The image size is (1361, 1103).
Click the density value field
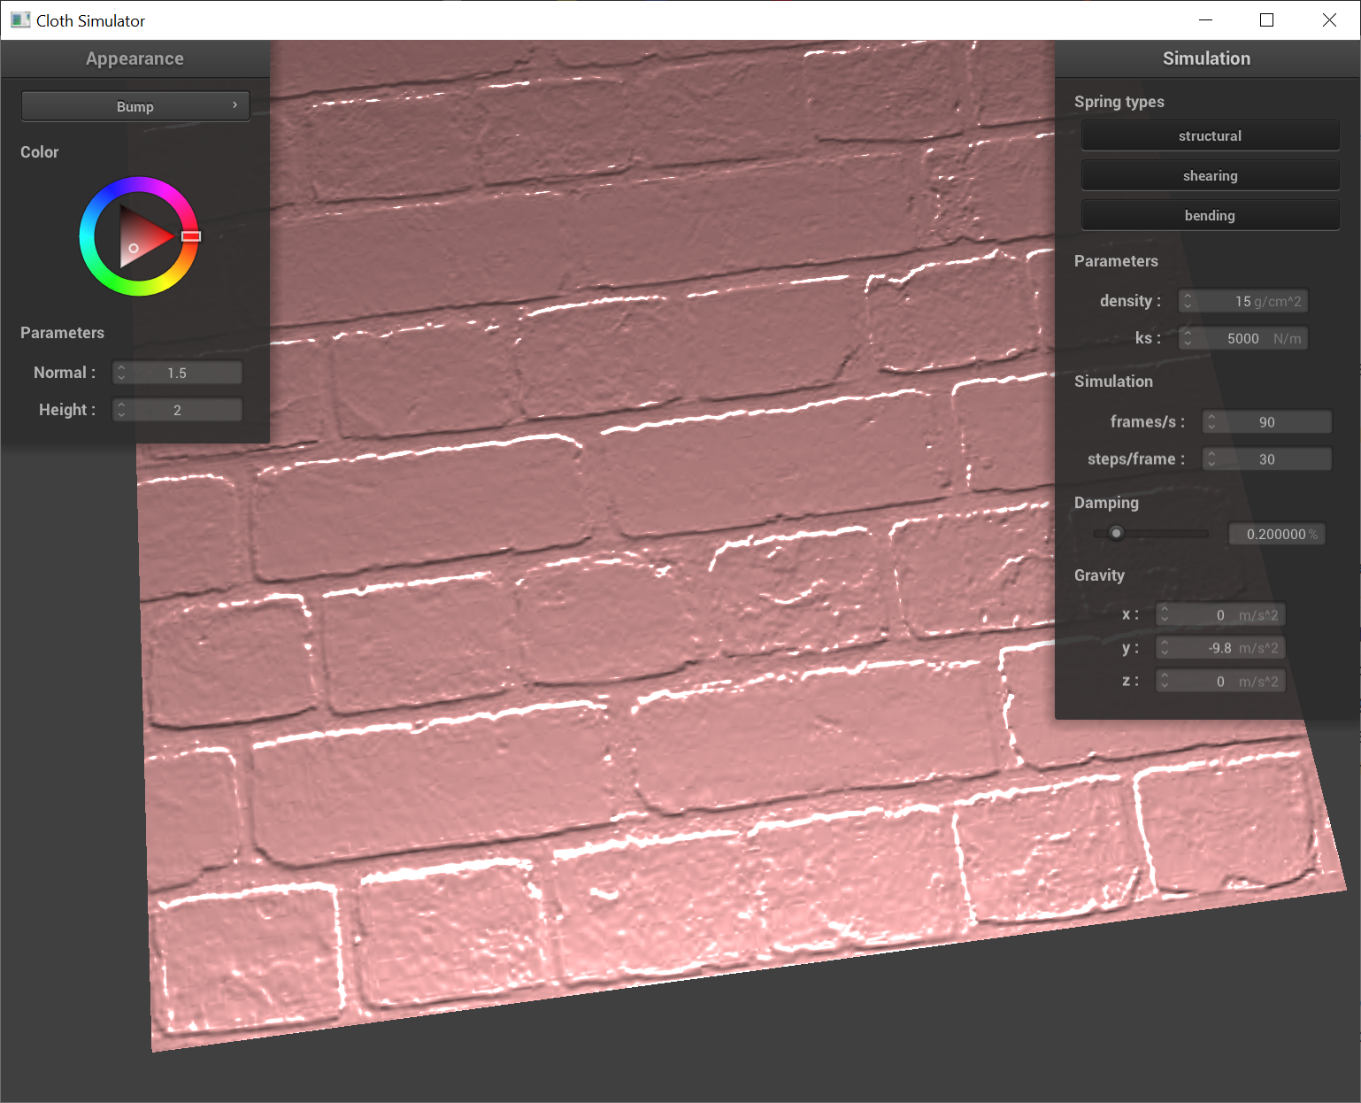pos(1243,301)
